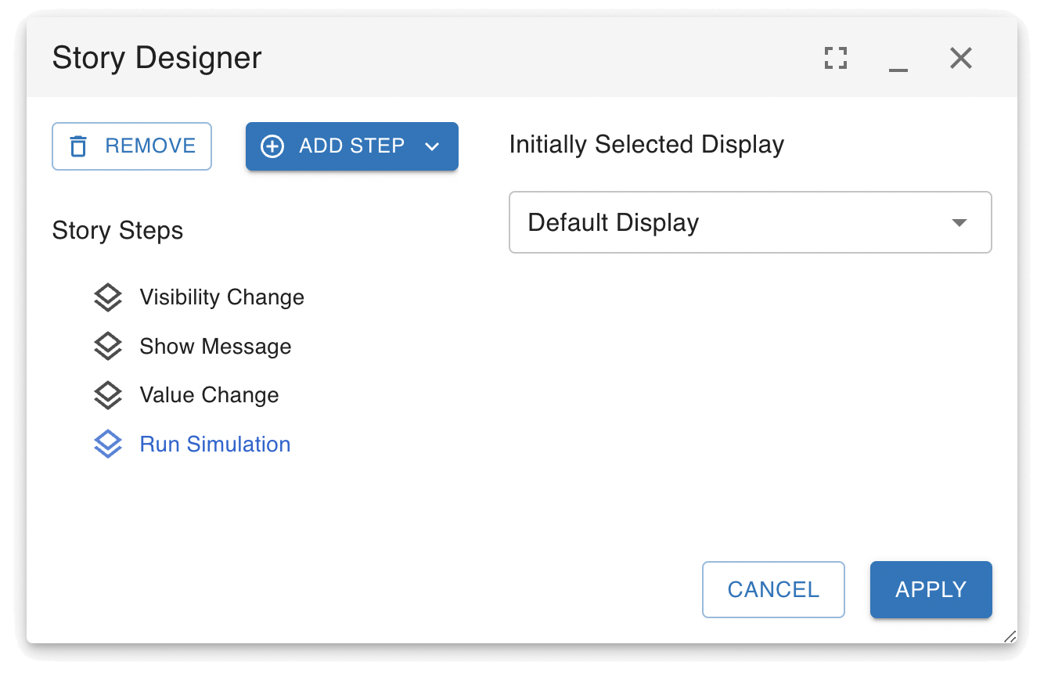
Task: Click the layers icon beside Value Change
Action: click(108, 396)
